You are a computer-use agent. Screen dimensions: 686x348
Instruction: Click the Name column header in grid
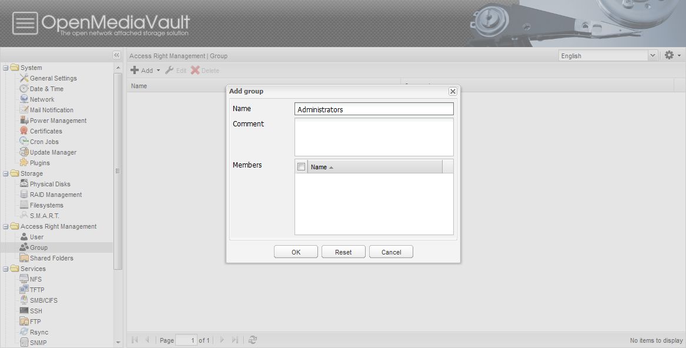pos(264,86)
